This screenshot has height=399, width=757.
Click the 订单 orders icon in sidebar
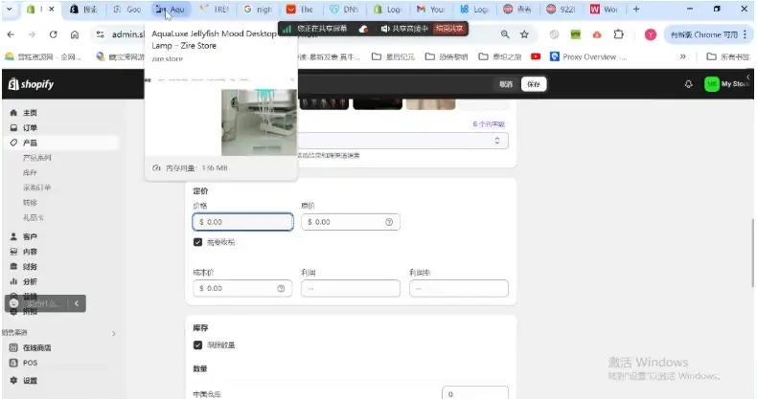point(13,127)
